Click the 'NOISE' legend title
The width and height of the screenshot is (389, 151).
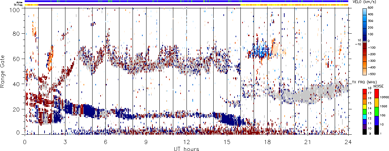pos(379,86)
